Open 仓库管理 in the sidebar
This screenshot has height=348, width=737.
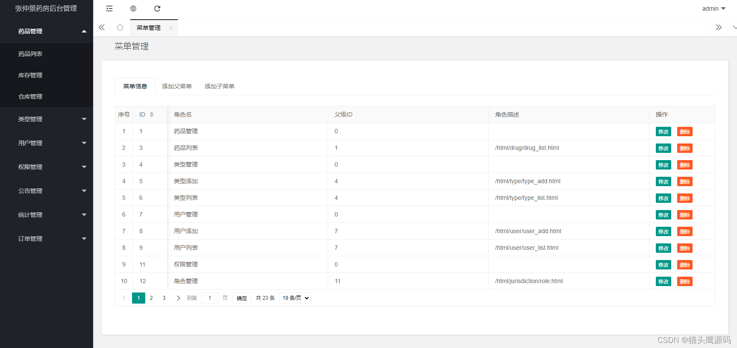(47, 97)
